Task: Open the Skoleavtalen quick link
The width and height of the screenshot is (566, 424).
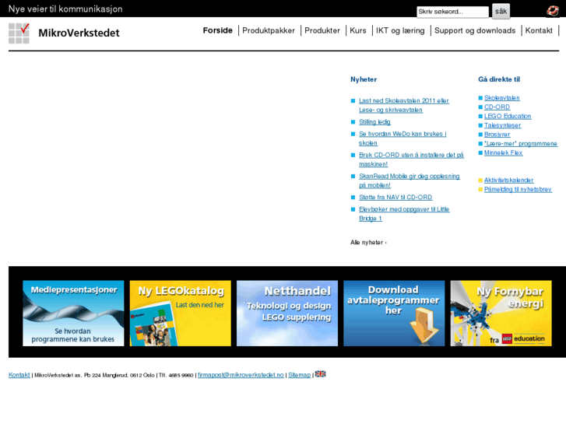Action: 501,98
